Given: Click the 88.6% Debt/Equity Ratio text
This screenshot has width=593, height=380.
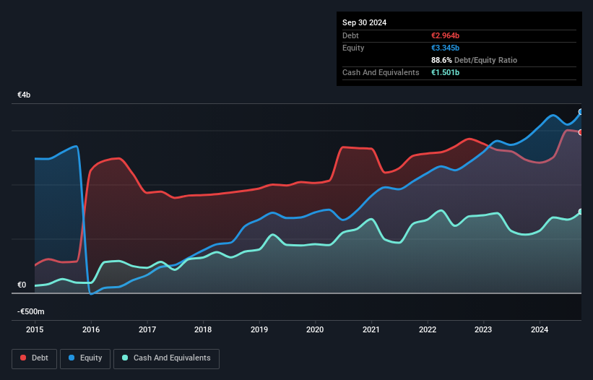Looking at the screenshot, I should [474, 60].
